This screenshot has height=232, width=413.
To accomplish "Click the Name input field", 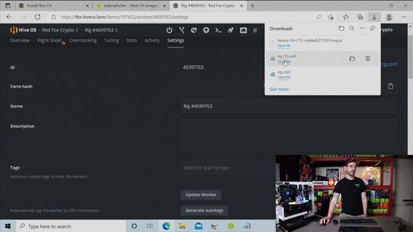I will [x=289, y=106].
